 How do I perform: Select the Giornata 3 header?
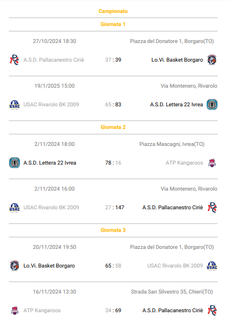pyautogui.click(x=113, y=230)
